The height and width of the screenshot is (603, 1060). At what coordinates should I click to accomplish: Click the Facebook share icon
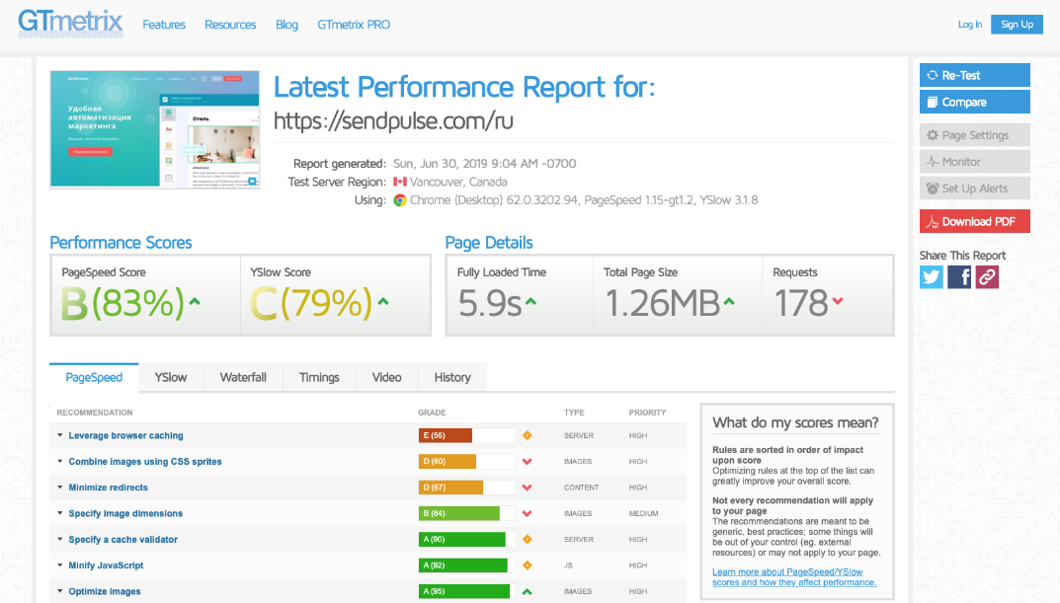(x=959, y=277)
